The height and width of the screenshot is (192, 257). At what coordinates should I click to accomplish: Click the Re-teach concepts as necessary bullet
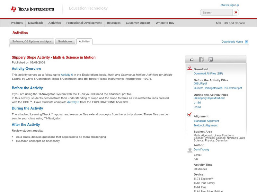38,141
